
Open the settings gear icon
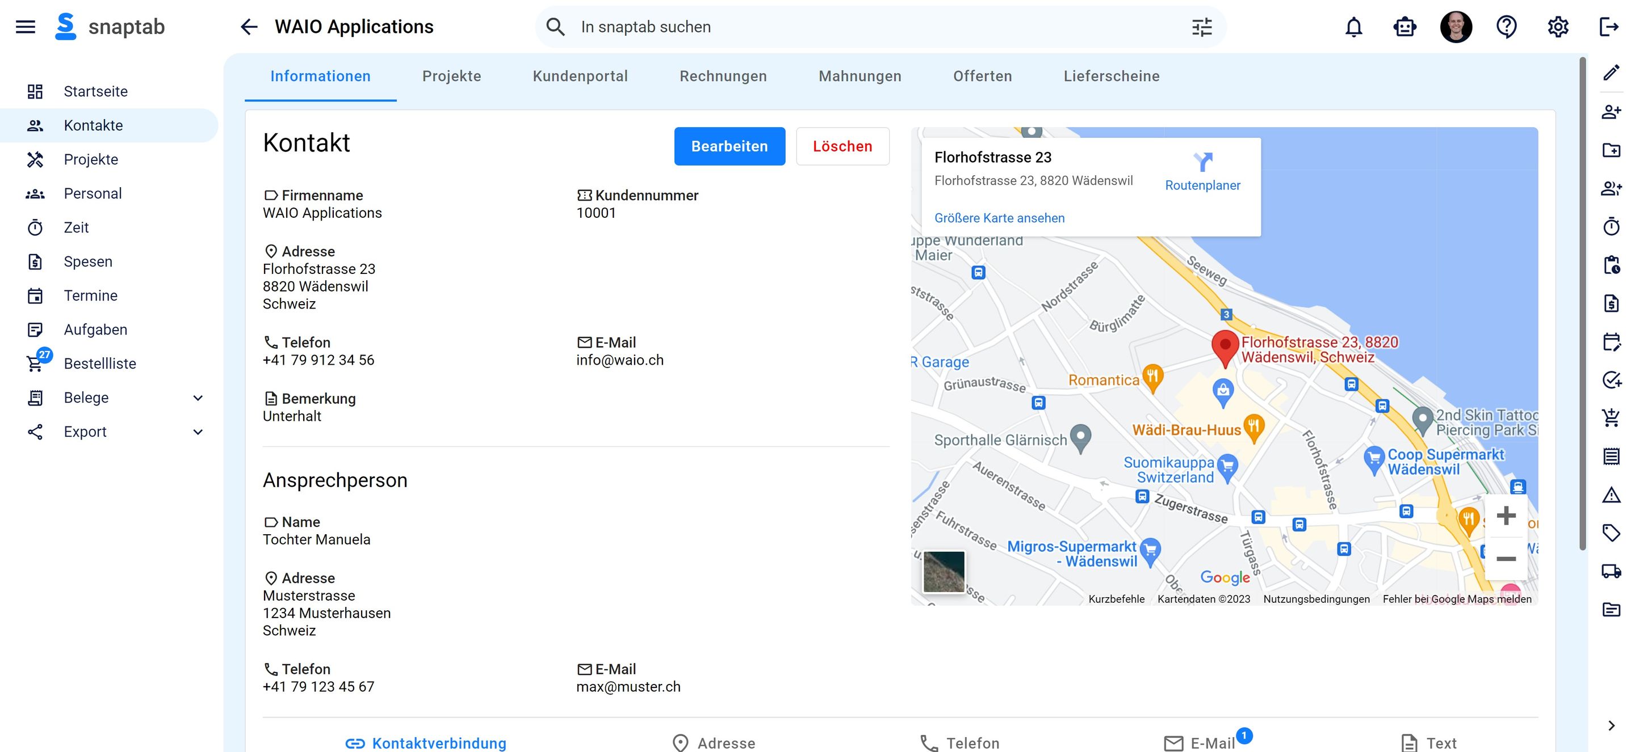click(1558, 27)
